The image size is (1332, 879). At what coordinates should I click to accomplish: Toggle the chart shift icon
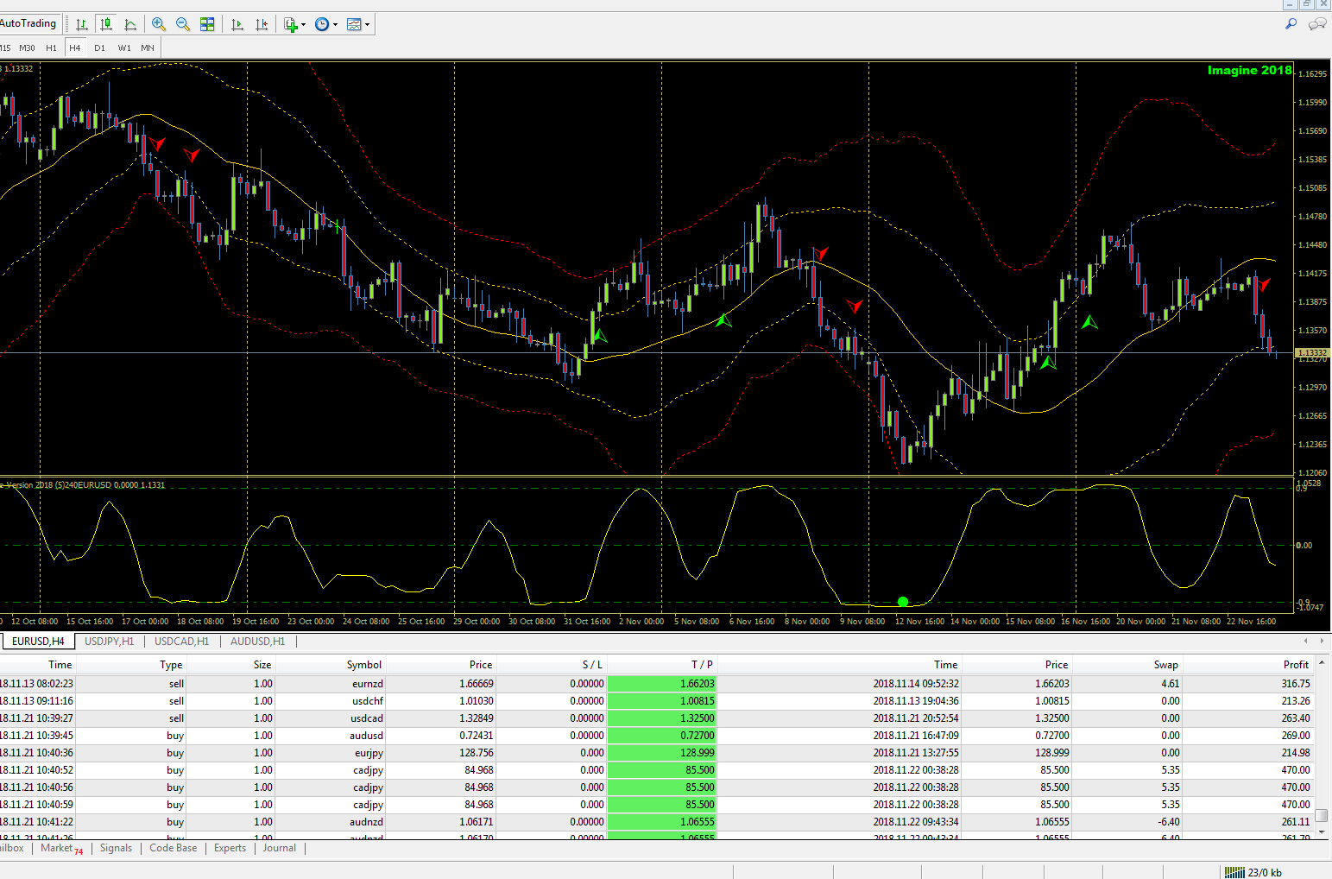click(262, 24)
